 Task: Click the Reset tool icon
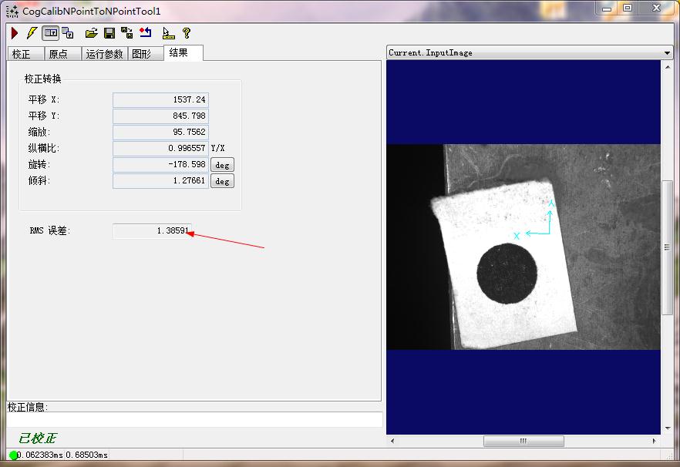pyautogui.click(x=146, y=33)
